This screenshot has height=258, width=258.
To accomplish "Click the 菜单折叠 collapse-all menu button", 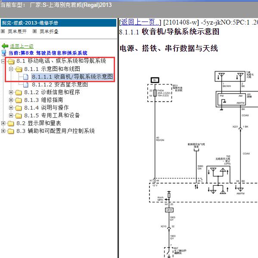I will coord(49,31).
